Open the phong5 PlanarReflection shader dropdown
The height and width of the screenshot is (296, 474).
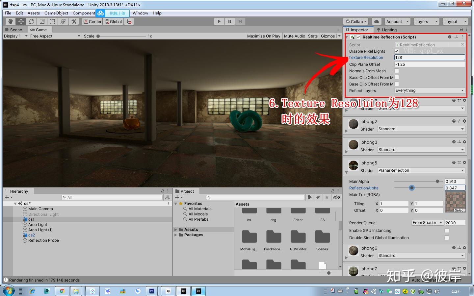pyautogui.click(x=421, y=170)
